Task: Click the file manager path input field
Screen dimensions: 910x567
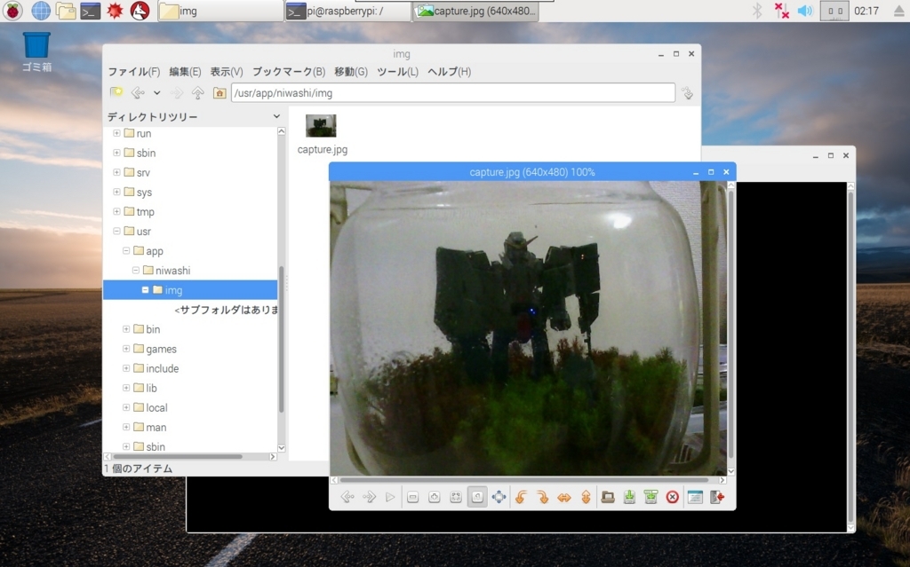Action: point(453,93)
